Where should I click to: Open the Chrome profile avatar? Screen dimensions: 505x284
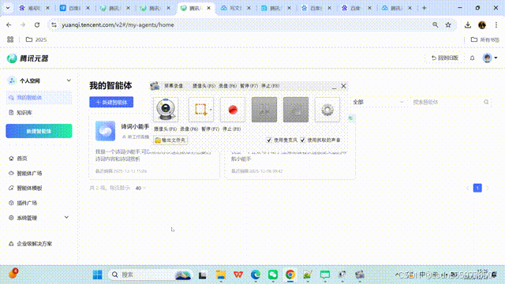coord(482,24)
